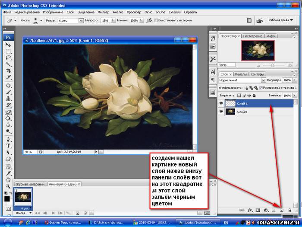Screen dimensions: 302x227
Task: Select the Eraser tool in toolbox
Action: click(8, 112)
